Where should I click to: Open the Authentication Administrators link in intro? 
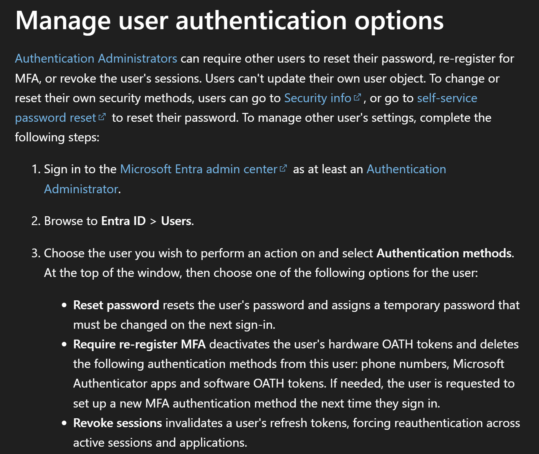pos(96,59)
